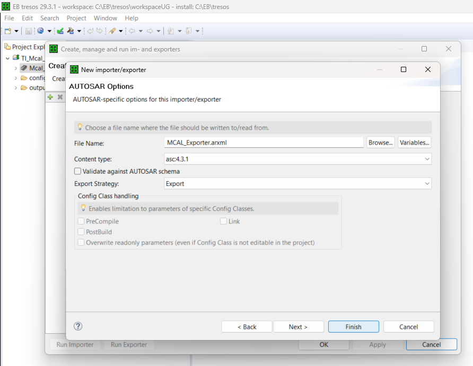Click the Variables... button
The image size is (473, 366).
coord(415,142)
